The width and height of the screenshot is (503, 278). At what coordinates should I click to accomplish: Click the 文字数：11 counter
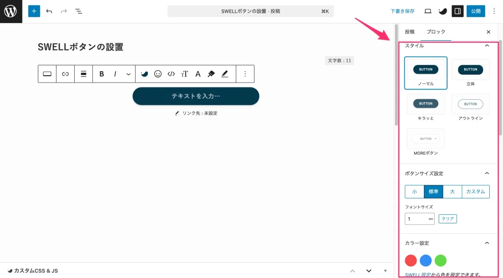tap(339, 60)
